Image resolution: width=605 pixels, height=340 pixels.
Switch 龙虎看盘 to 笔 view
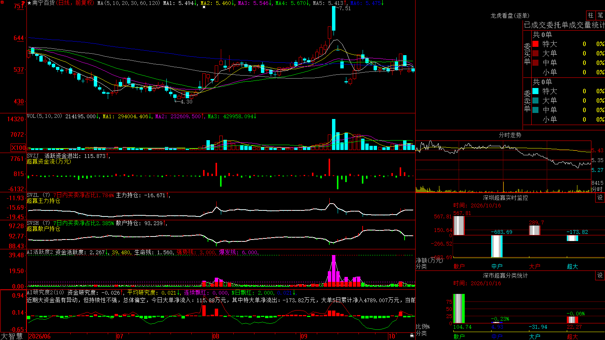click(600, 15)
